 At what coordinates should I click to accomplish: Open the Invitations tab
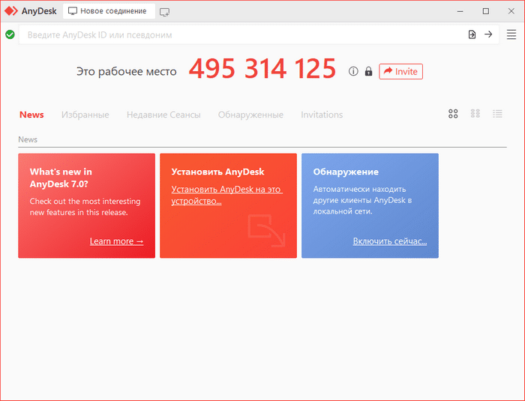click(x=322, y=115)
